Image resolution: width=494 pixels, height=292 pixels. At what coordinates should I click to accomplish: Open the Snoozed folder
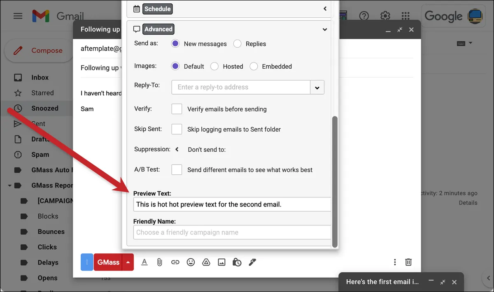tap(45, 108)
